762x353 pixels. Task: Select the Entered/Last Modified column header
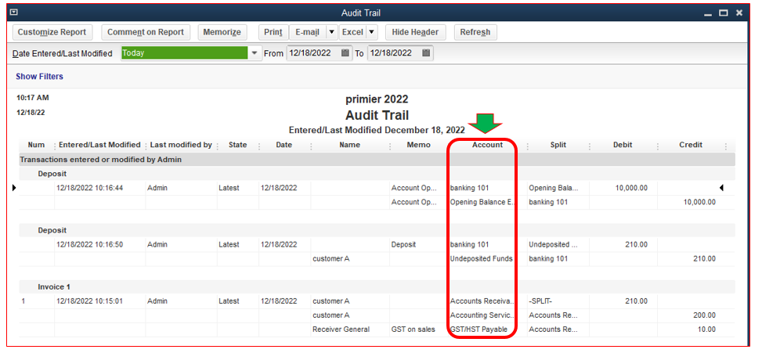click(x=99, y=145)
